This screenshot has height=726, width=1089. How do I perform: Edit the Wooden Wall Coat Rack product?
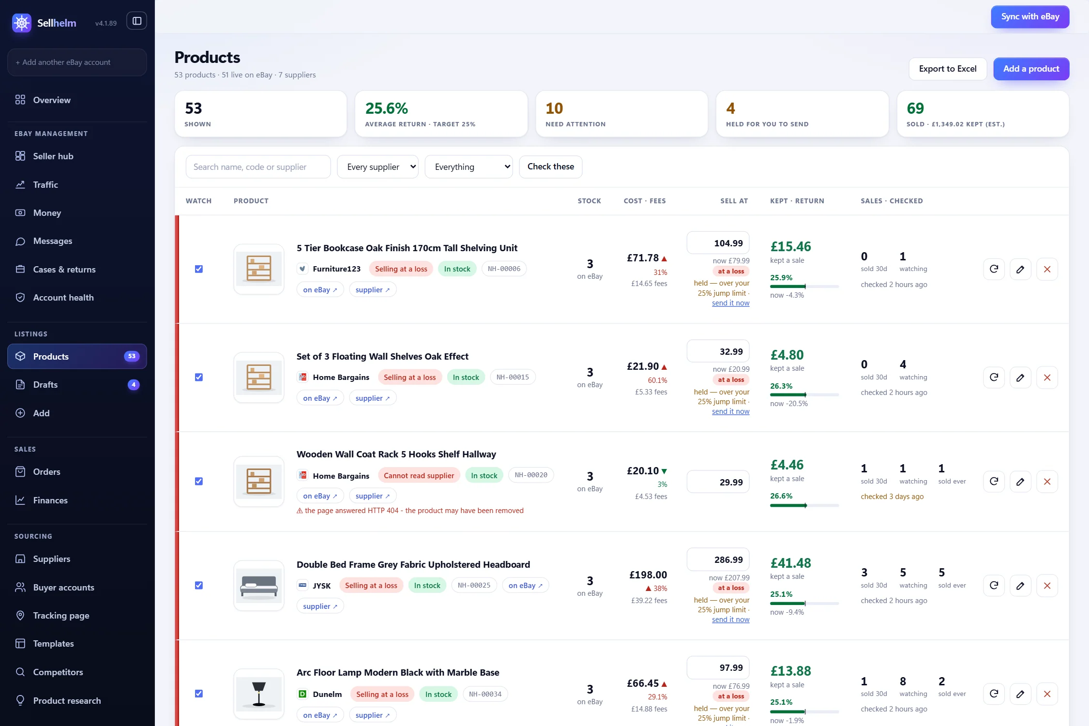pyautogui.click(x=1020, y=482)
